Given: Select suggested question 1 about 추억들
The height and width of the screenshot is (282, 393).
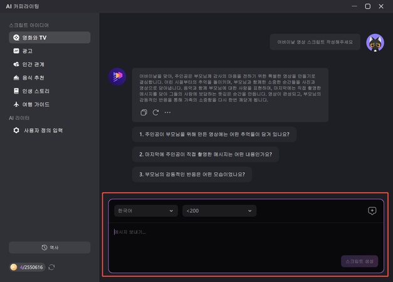Looking at the screenshot, I should click(214, 134).
